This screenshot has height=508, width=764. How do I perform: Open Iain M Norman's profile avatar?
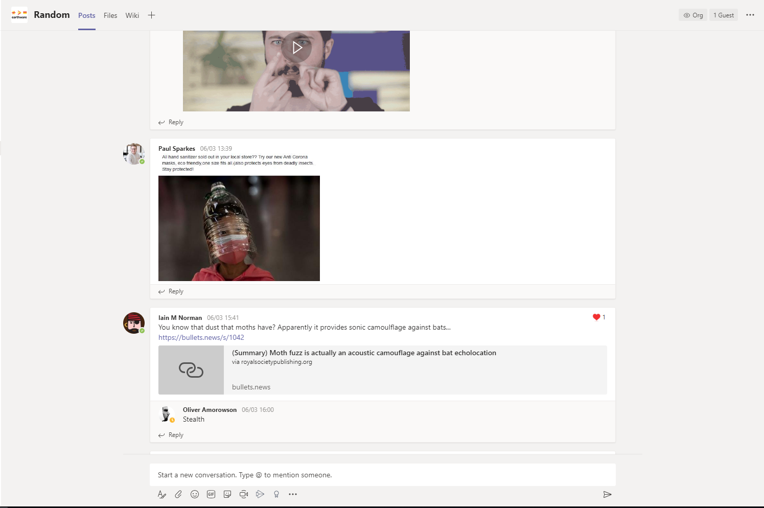[x=134, y=323]
